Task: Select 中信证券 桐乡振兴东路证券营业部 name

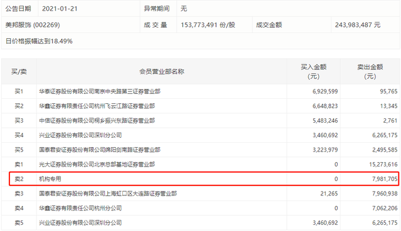Action: click(97, 121)
